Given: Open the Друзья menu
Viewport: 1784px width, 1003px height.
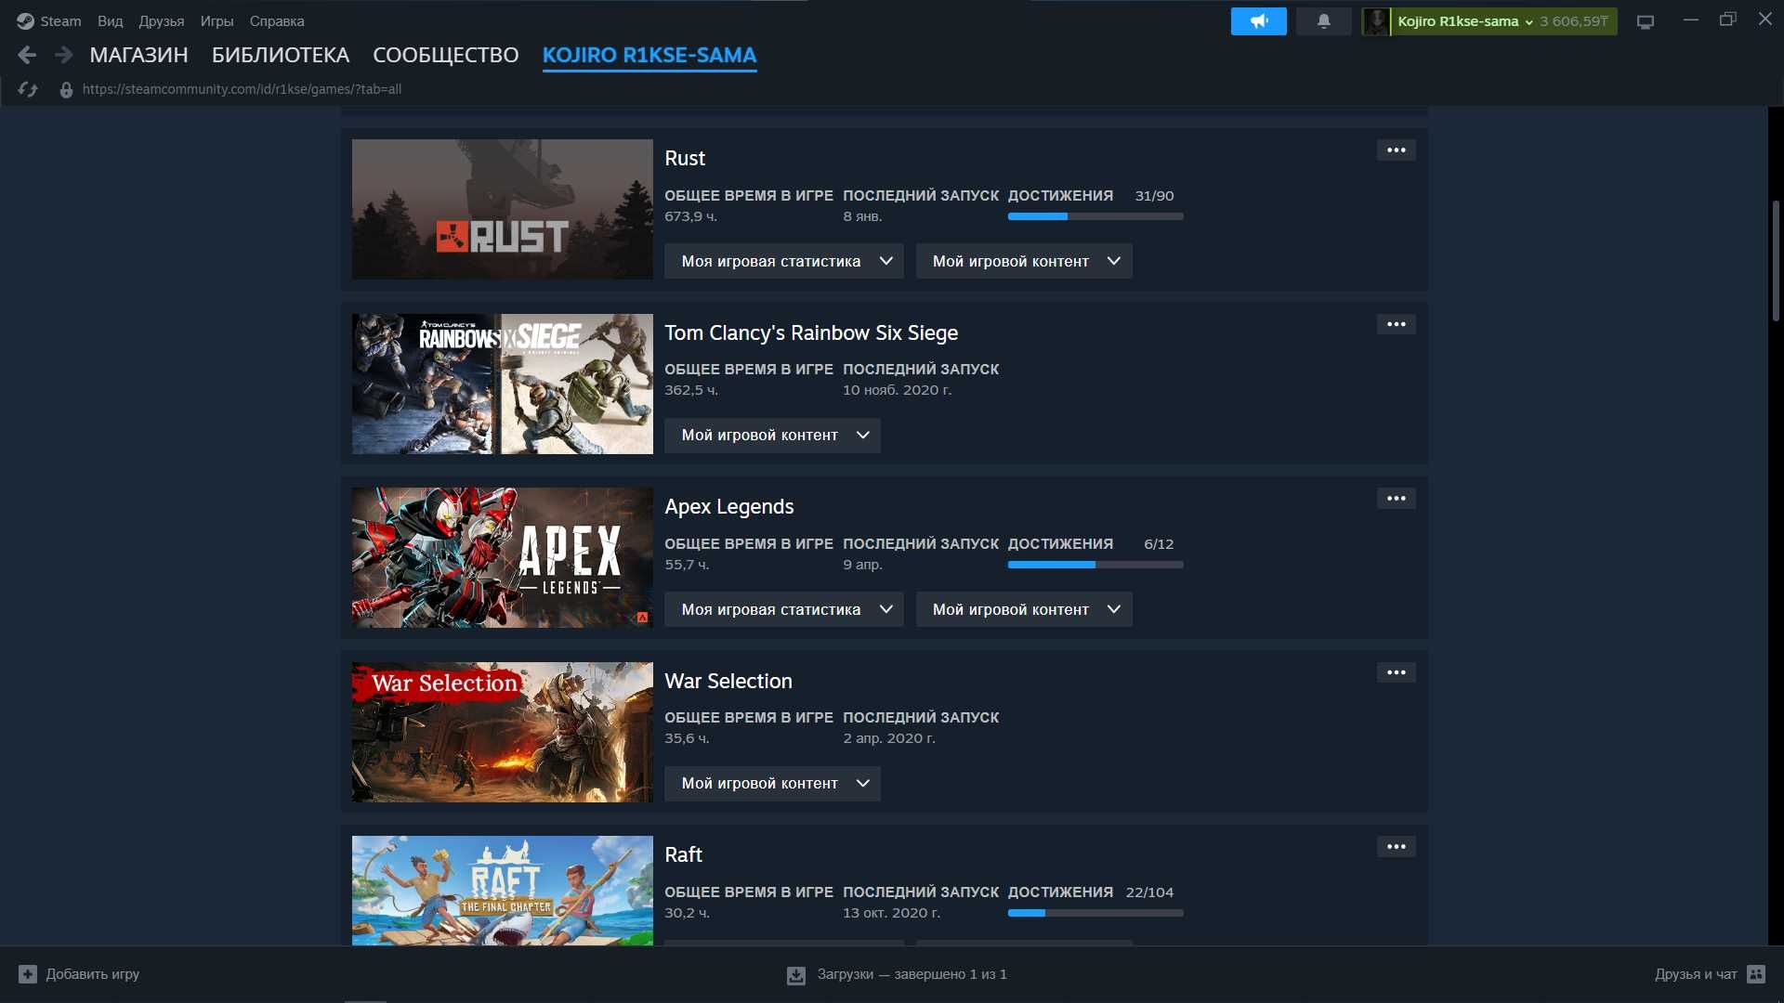Looking at the screenshot, I should coord(161,21).
